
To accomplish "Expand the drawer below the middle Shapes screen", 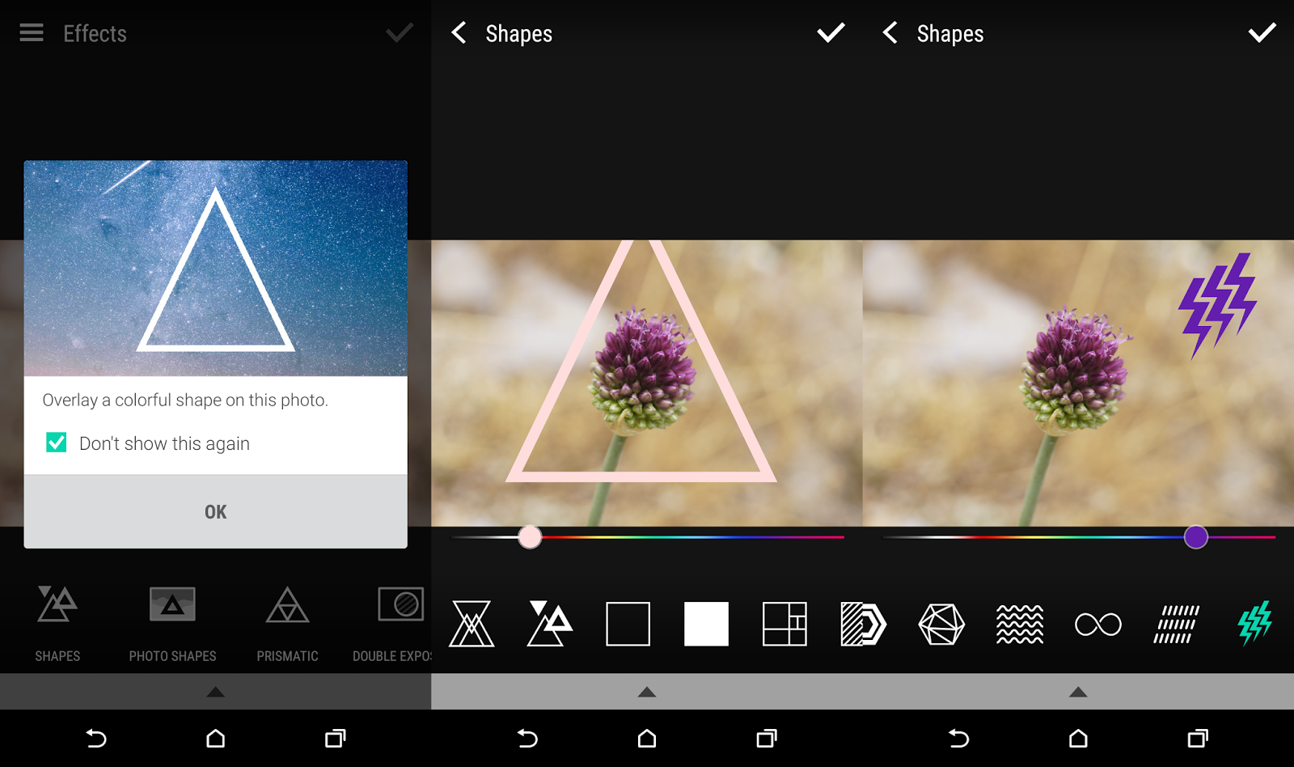I will (x=647, y=692).
